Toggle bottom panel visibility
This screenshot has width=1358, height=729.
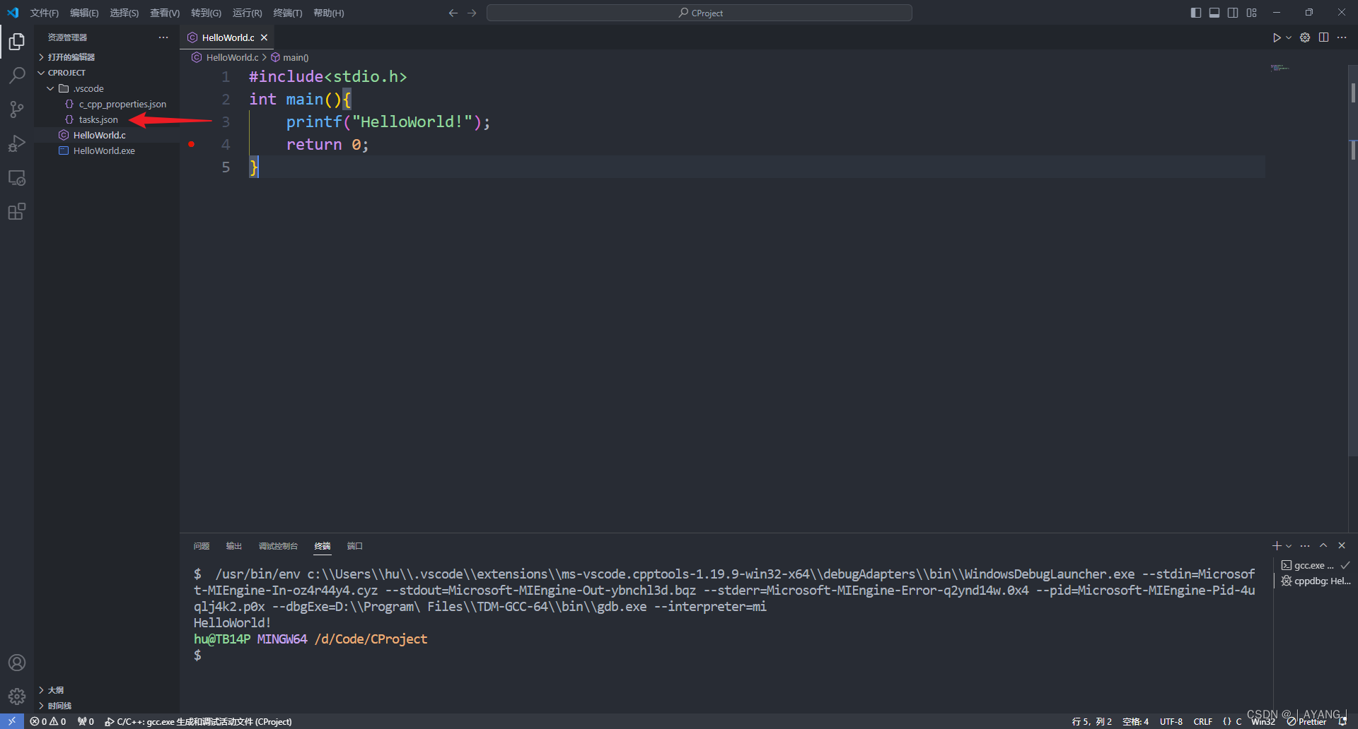pos(1214,13)
